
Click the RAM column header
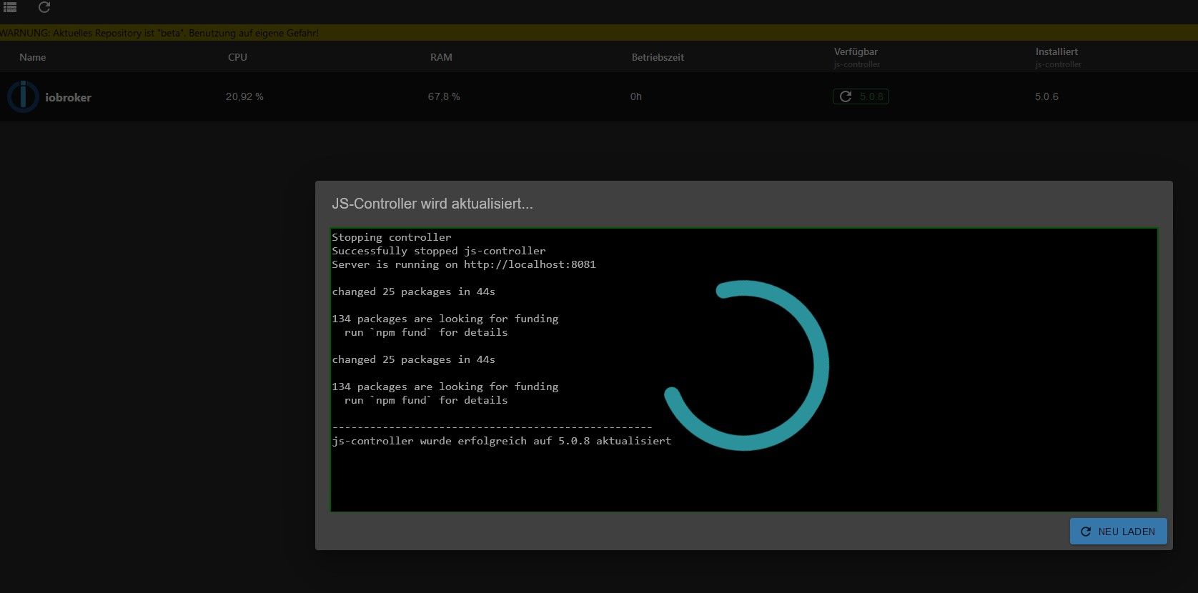(x=441, y=57)
